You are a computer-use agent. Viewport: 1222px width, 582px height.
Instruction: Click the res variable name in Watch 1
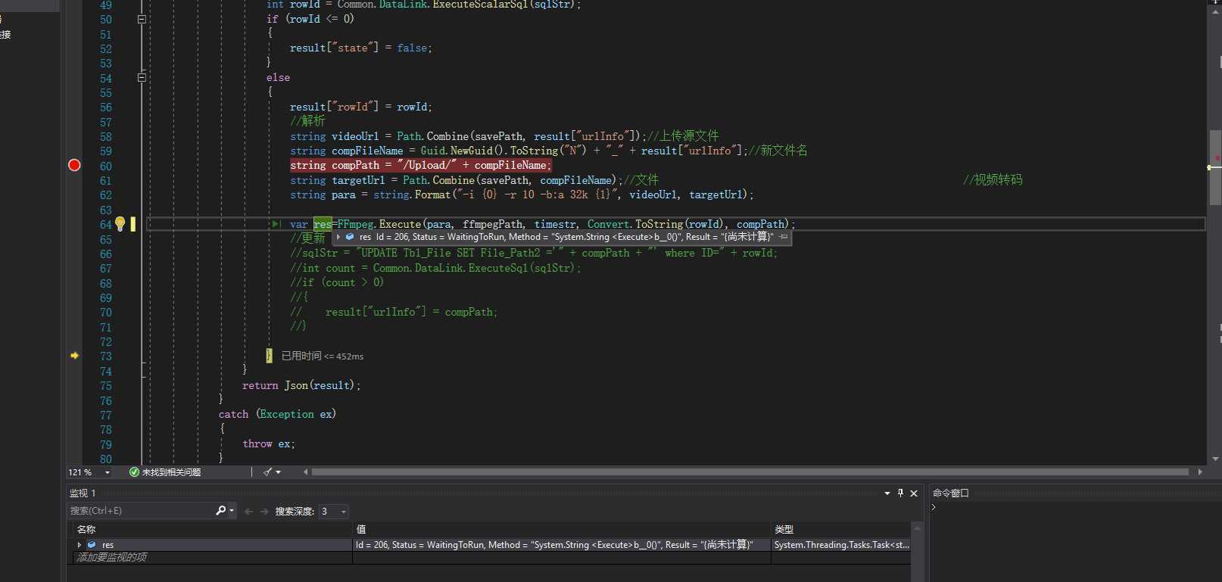tap(108, 545)
